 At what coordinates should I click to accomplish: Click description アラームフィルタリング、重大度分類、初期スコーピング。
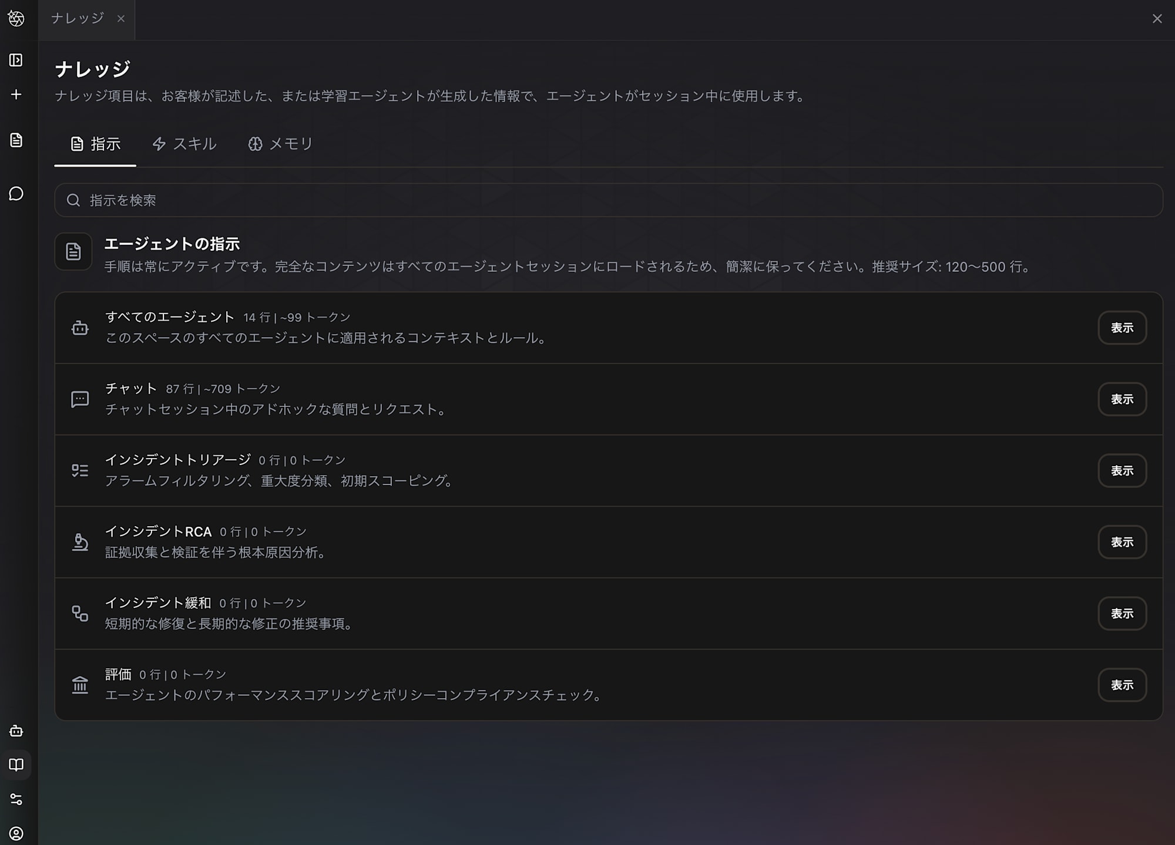coord(280,481)
